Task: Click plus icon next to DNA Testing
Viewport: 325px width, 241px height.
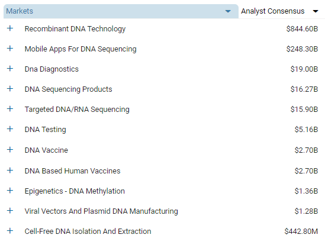Action: [10, 129]
